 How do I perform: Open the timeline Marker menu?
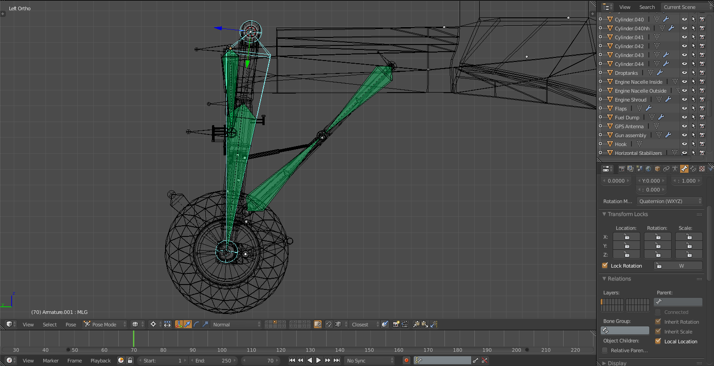(50, 361)
